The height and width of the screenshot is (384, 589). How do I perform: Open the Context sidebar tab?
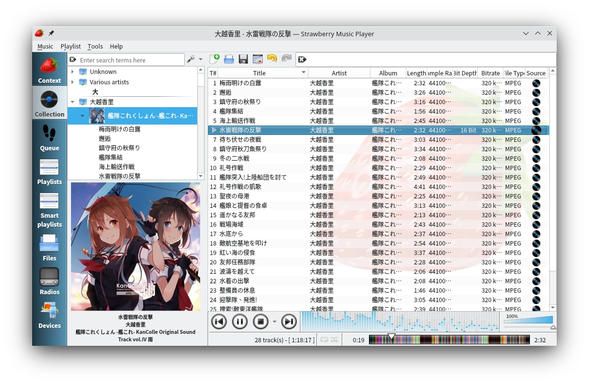(49, 69)
